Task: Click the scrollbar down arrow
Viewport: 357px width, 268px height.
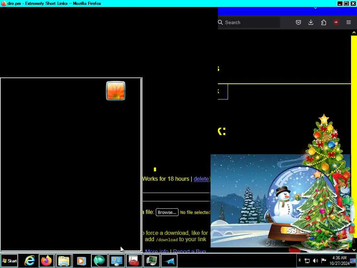Action: pyautogui.click(x=354, y=250)
